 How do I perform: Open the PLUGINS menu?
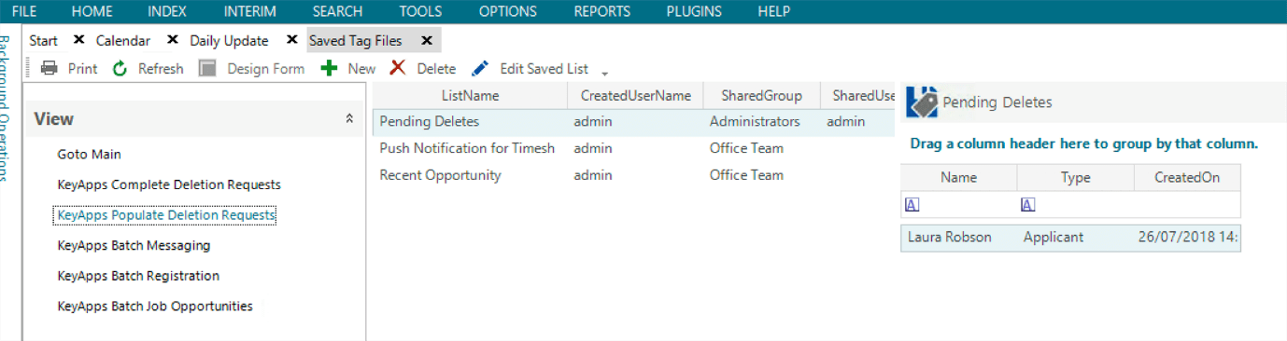click(694, 11)
